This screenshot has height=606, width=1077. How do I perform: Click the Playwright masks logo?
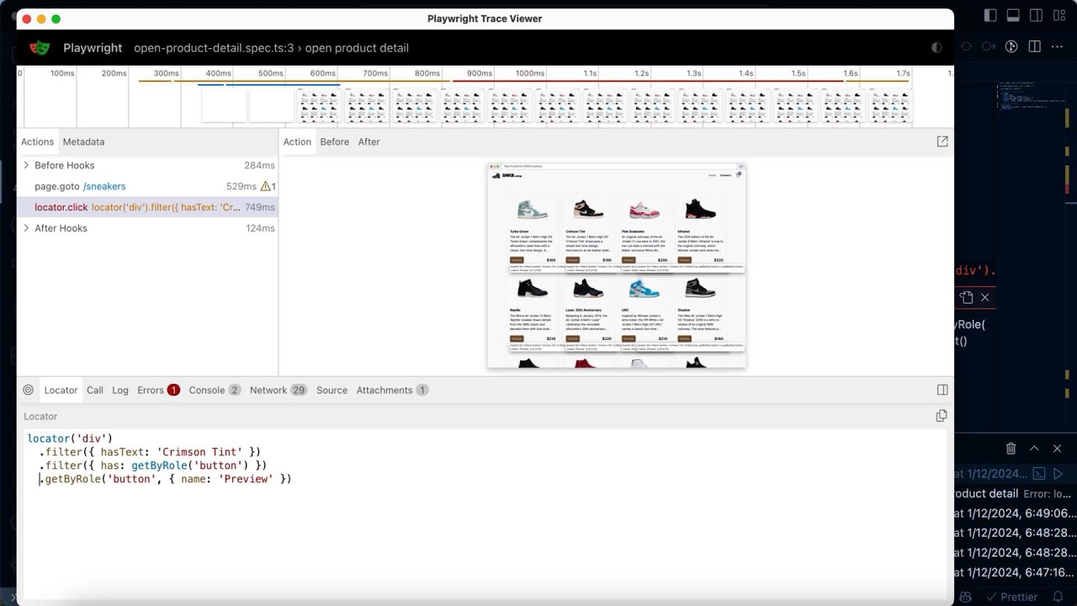coord(40,48)
